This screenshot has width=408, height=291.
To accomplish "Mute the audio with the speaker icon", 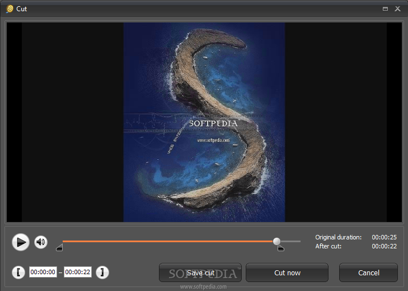I will 41,242.
